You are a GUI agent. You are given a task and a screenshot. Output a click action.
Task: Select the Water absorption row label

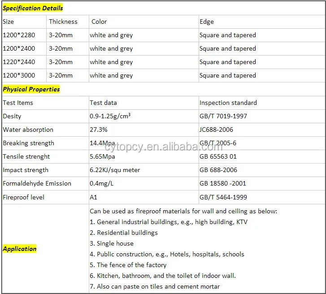pos(28,130)
